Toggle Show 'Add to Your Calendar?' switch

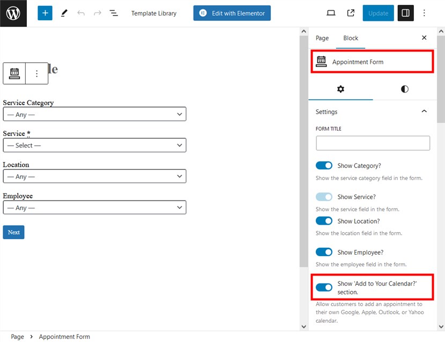point(324,287)
